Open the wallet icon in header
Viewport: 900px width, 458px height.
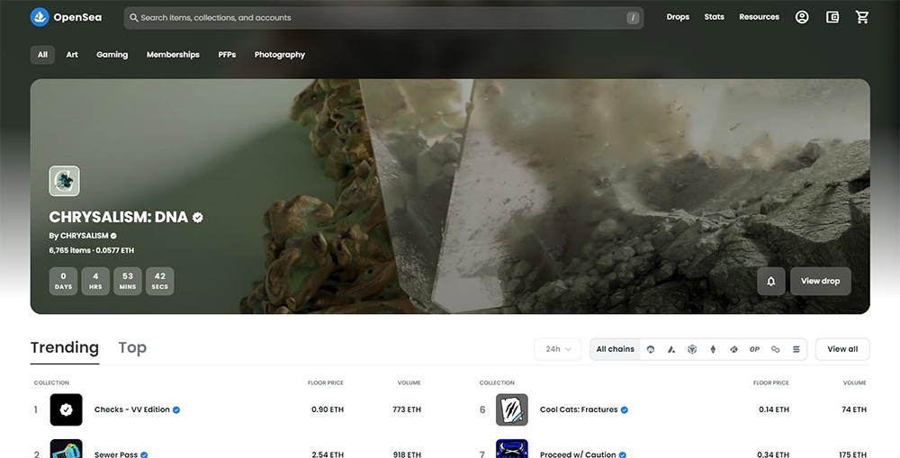click(x=832, y=17)
